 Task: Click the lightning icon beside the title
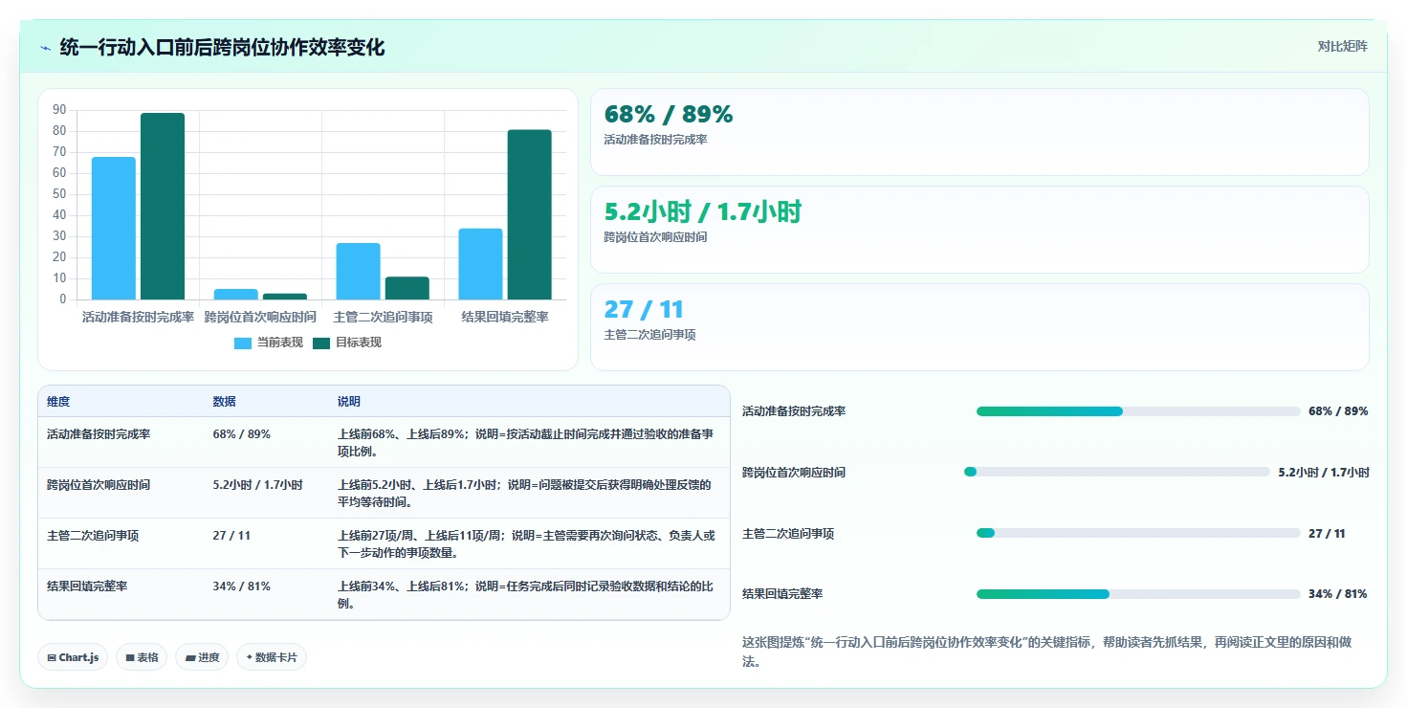pos(45,48)
